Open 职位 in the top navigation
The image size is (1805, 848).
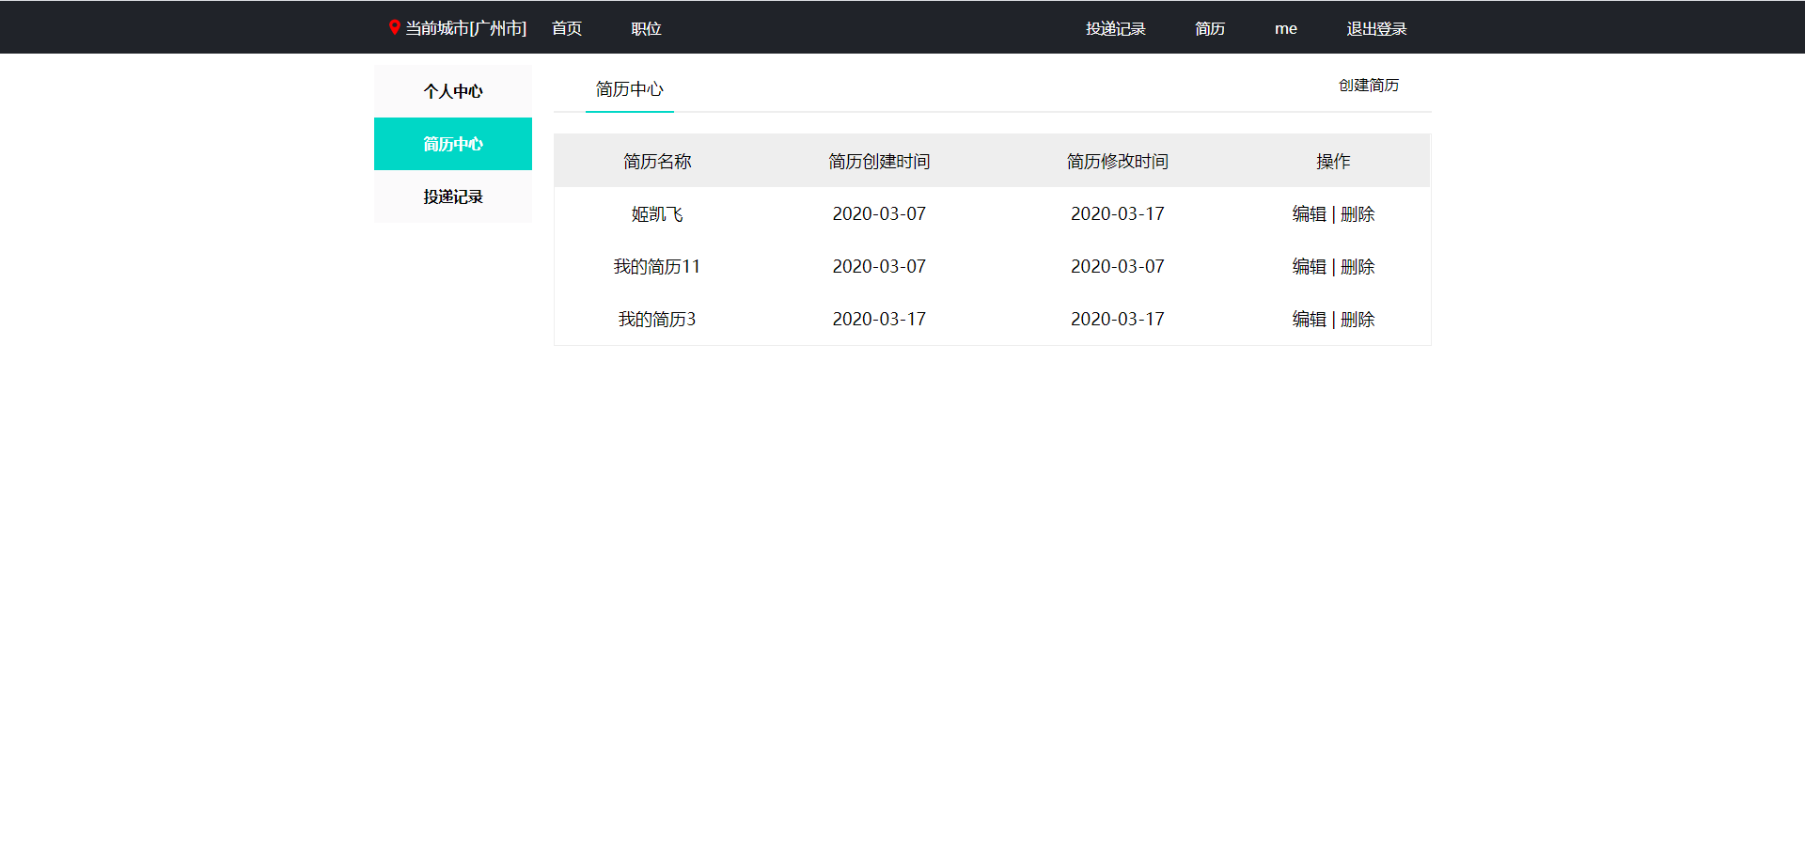(646, 28)
